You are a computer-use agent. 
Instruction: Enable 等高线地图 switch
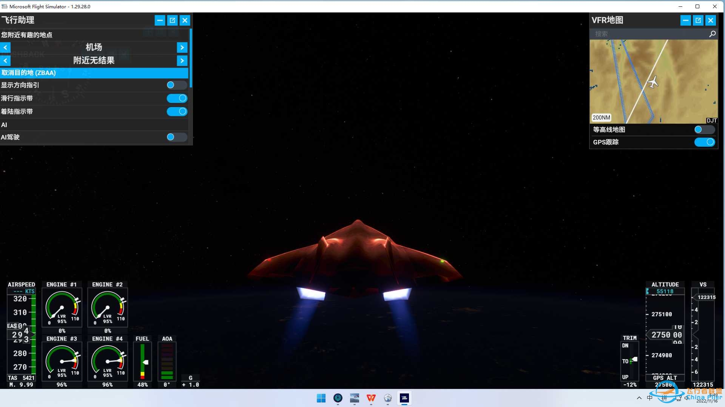click(704, 130)
